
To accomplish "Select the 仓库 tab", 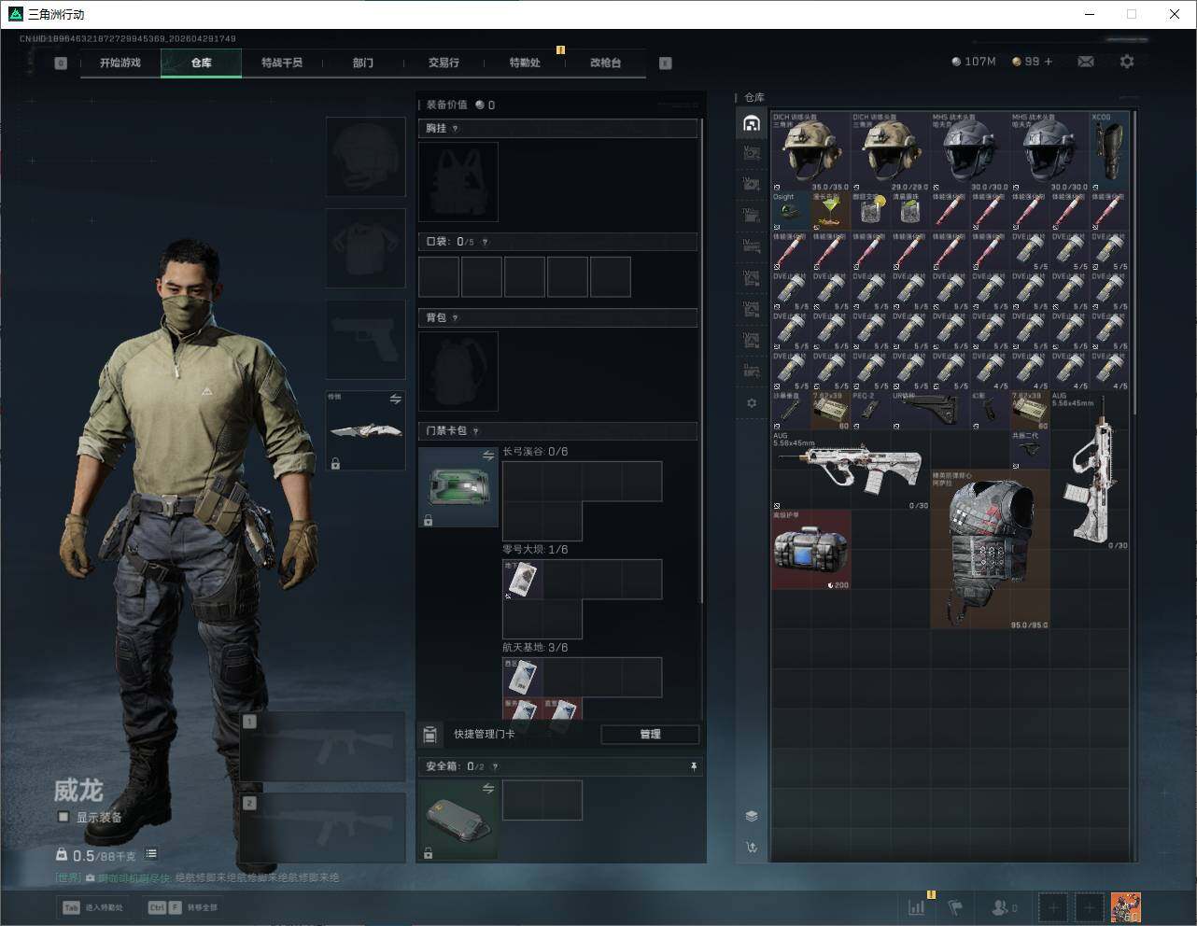I will coord(202,63).
